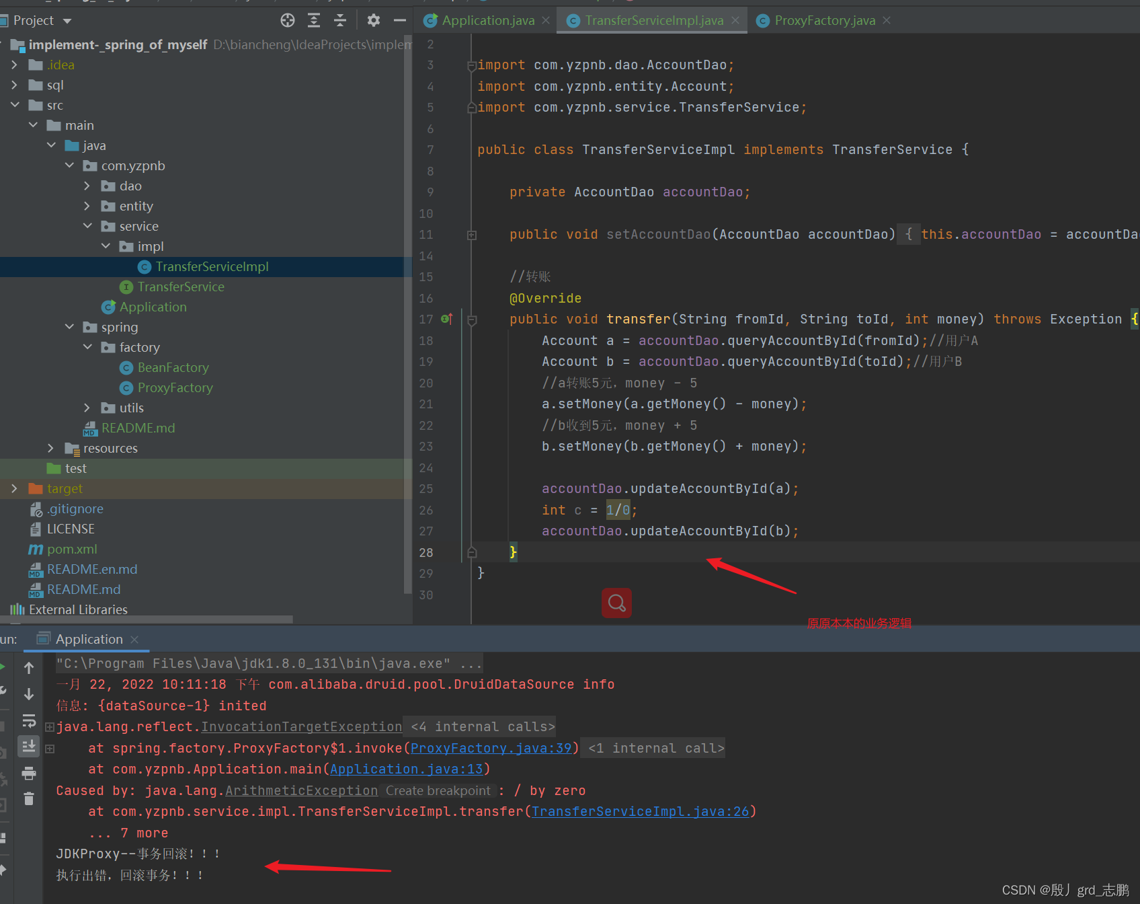The height and width of the screenshot is (904, 1140).
Task: Clear console with trash icon
Action: click(29, 798)
